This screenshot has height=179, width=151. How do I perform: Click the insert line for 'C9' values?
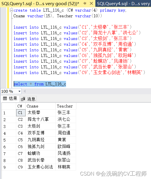click(x=79, y=73)
